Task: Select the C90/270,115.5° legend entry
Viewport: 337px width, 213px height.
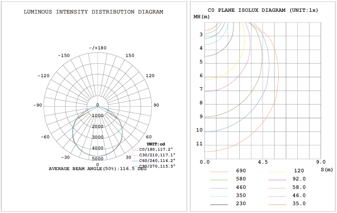Action: 153,166
